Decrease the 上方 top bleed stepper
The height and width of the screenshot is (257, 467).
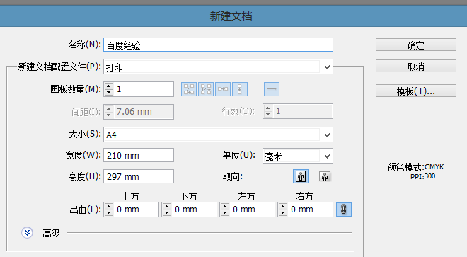pos(109,212)
